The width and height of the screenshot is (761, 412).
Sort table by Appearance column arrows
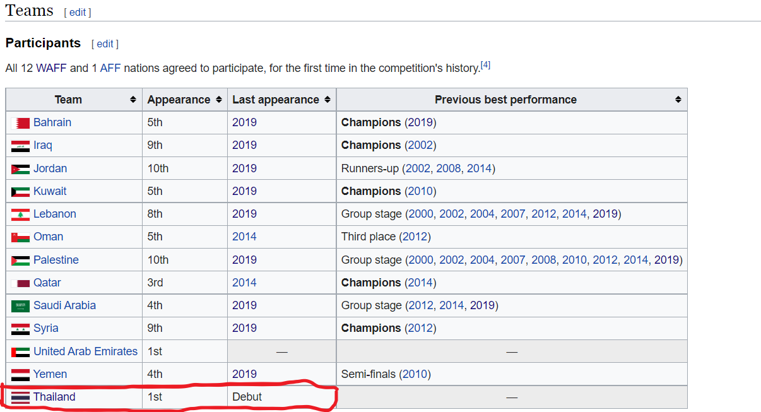pos(218,100)
